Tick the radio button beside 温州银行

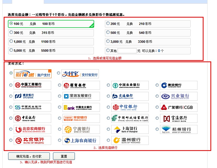point(108,140)
